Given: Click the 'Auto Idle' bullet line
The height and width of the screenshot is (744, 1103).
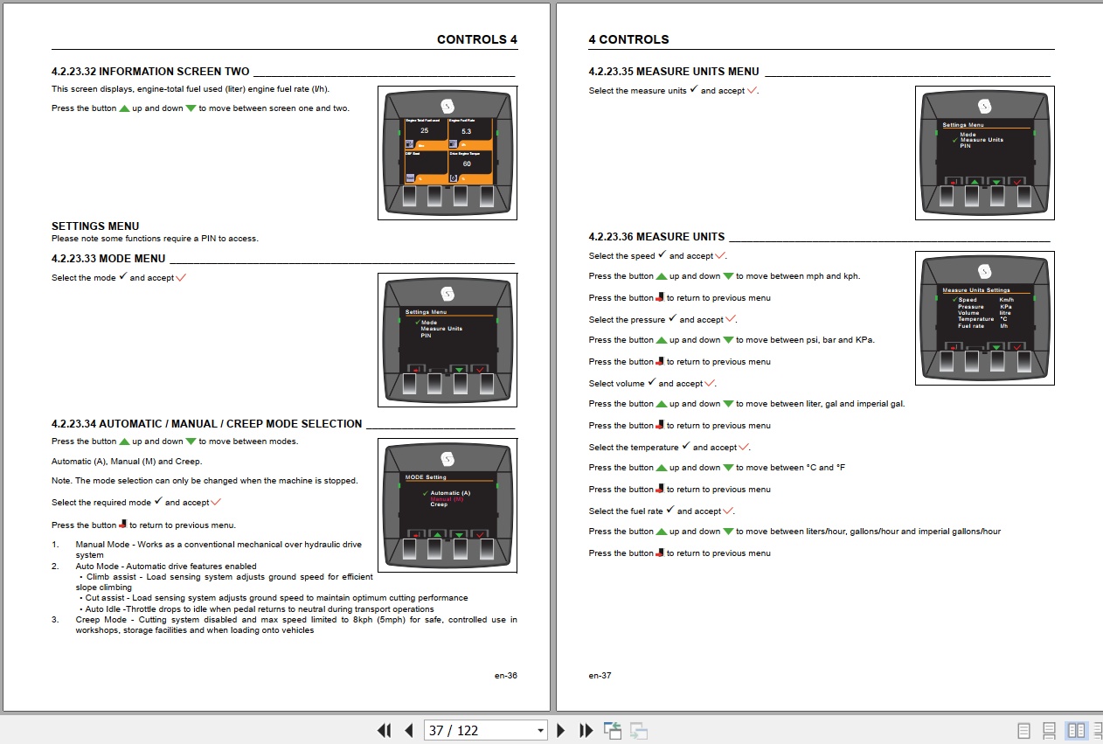Looking at the screenshot, I should (x=256, y=609).
